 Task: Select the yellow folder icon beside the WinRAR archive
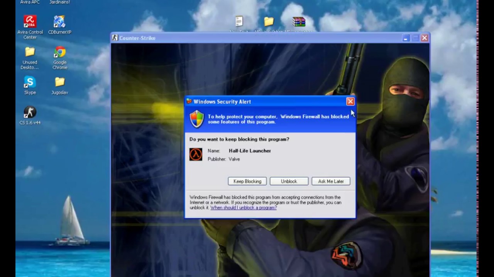[x=269, y=21]
